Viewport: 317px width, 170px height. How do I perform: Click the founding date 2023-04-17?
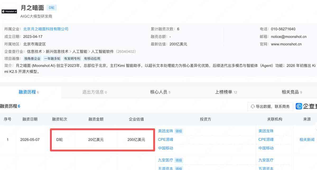(x=33, y=37)
